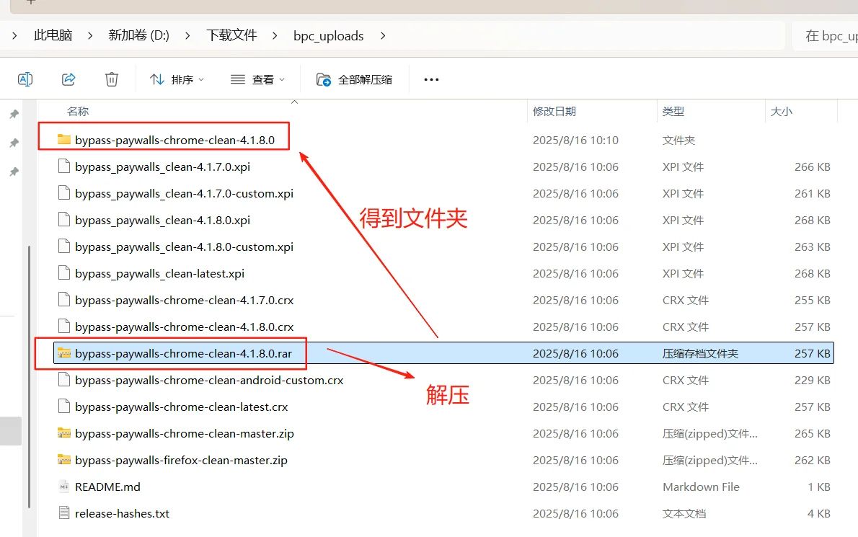Navigate to 下载文件 via the breadcrumb
The width and height of the screenshot is (858, 537).
231,35
